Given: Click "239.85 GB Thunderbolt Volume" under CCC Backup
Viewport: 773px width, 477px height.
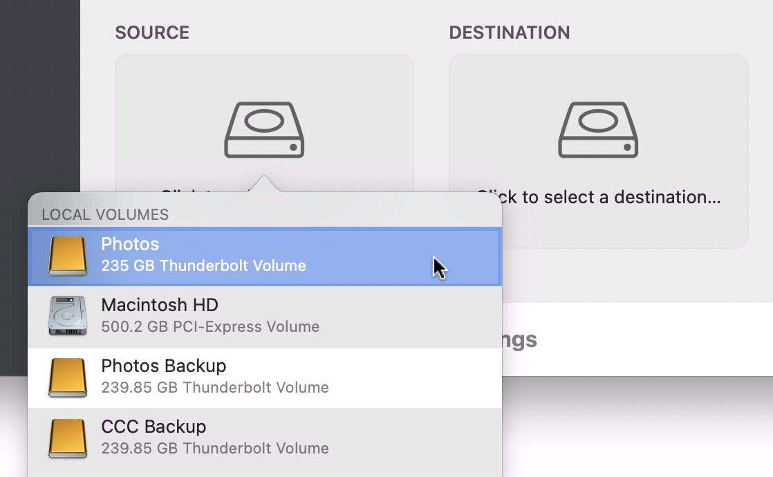Looking at the screenshot, I should 215,448.
